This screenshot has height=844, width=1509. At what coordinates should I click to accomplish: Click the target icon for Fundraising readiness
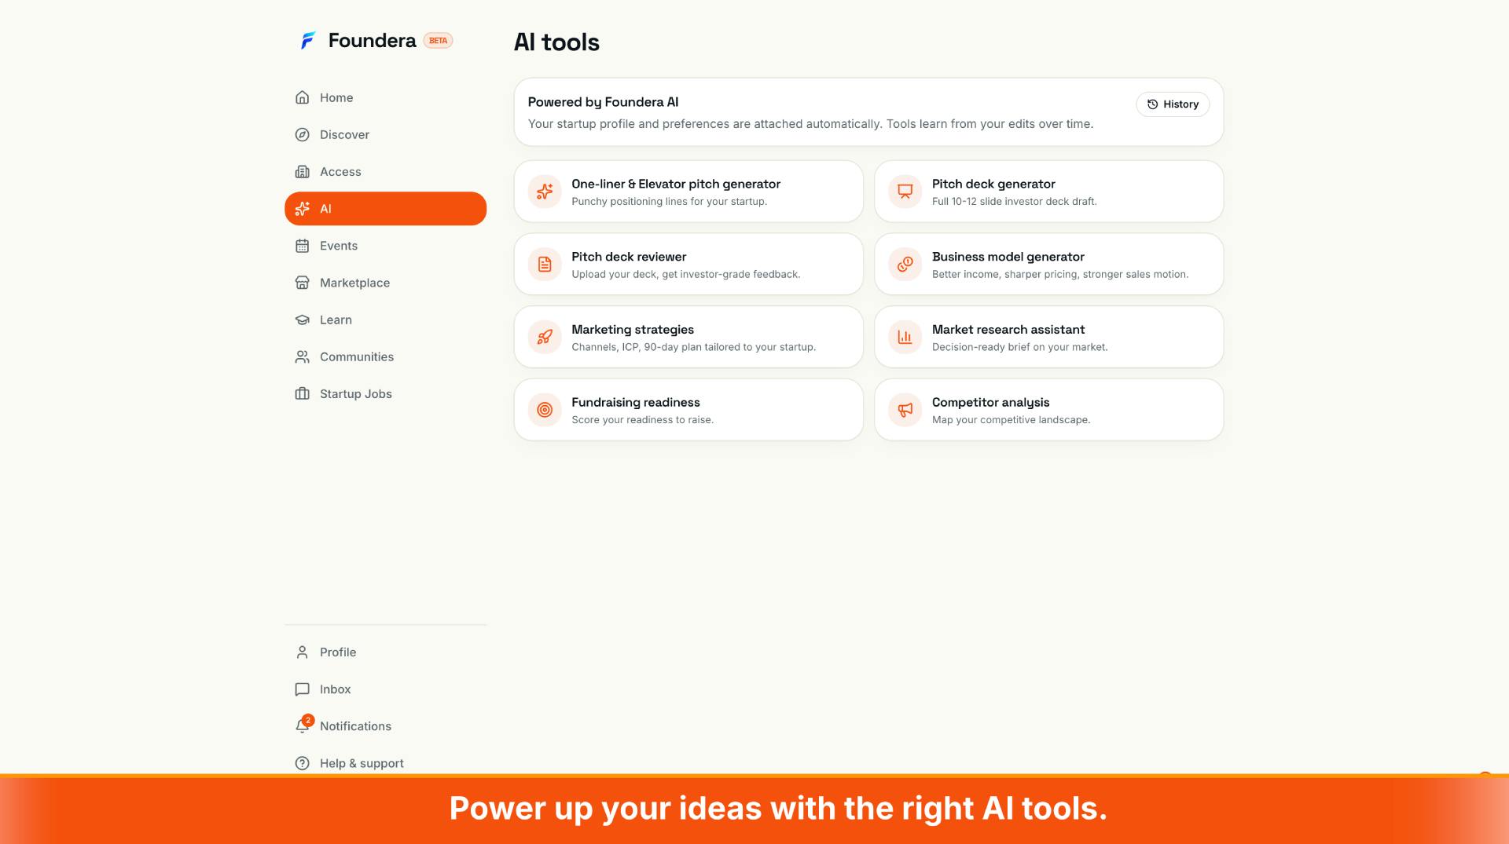click(545, 410)
